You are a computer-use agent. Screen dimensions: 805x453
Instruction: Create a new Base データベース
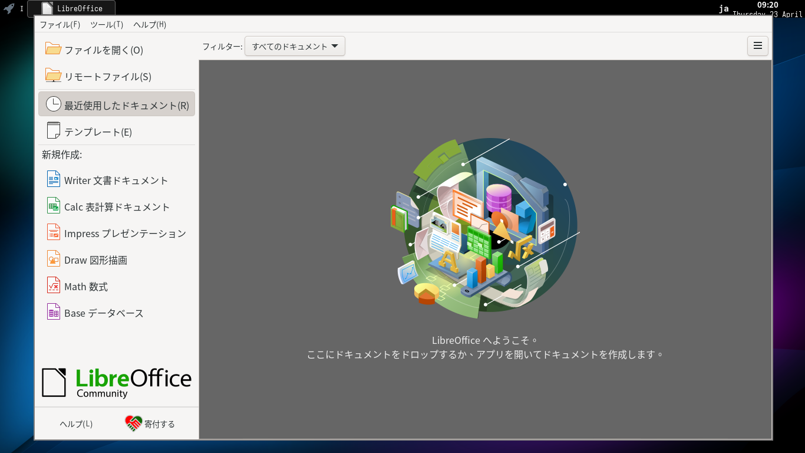(117, 313)
